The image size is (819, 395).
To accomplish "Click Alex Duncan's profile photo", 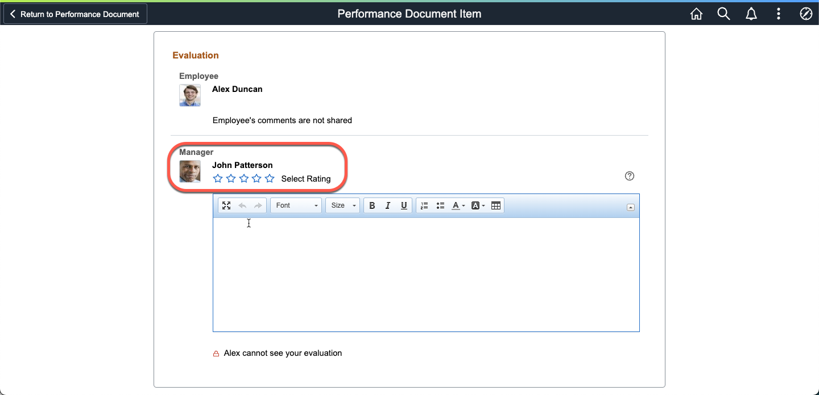I will point(190,95).
